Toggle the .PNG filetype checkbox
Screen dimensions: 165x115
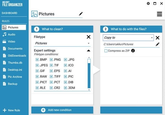click(51, 60)
